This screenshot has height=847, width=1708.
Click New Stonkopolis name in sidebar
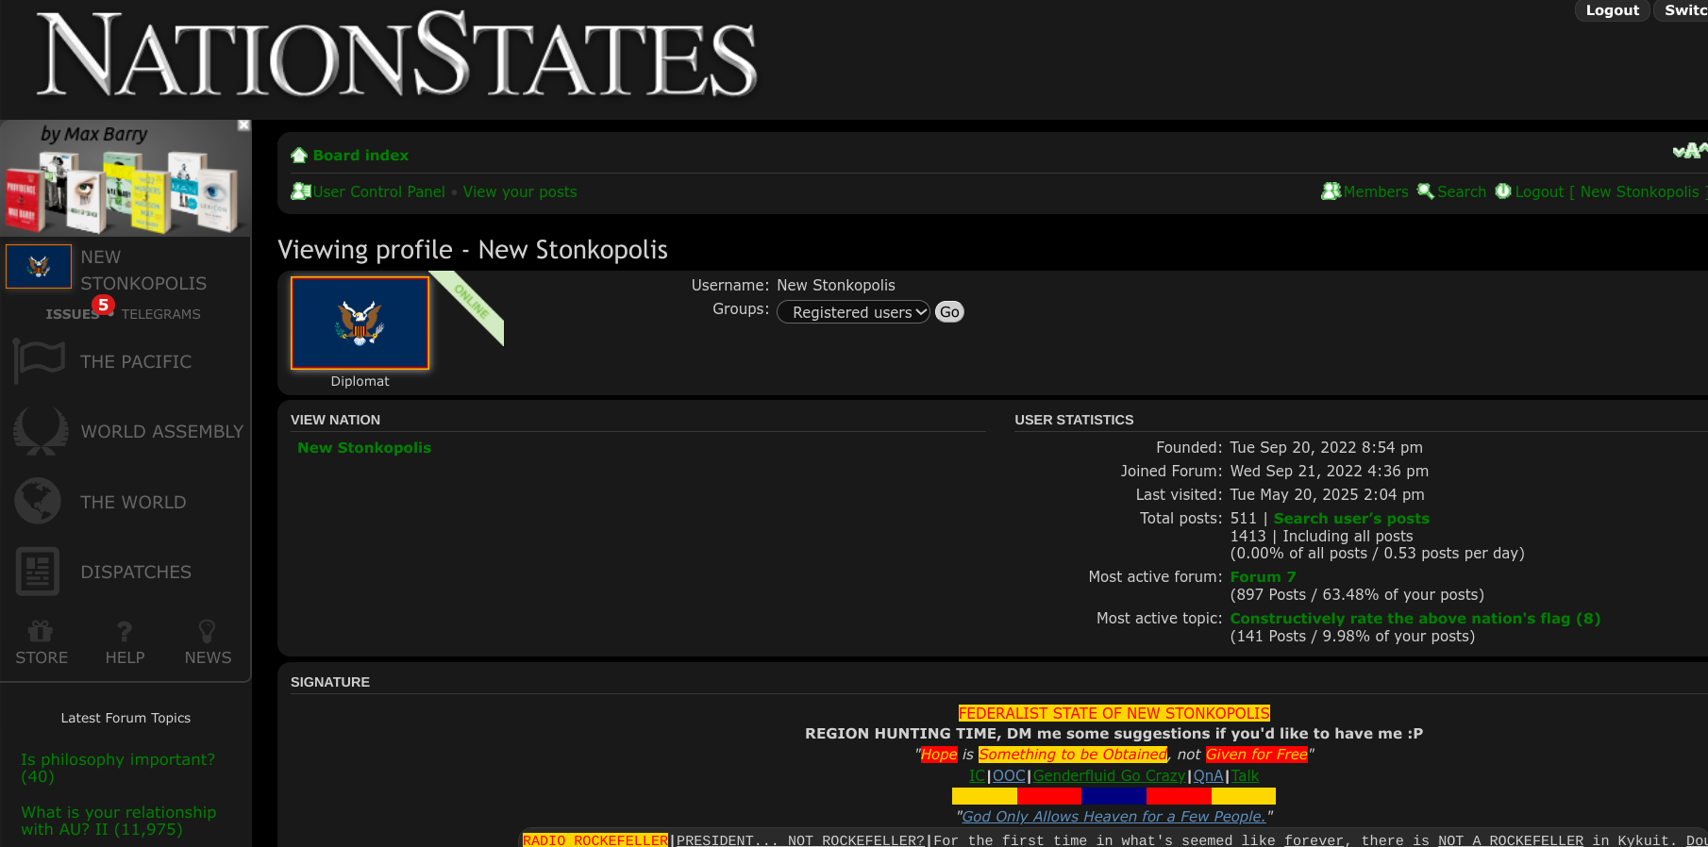pyautogui.click(x=143, y=270)
